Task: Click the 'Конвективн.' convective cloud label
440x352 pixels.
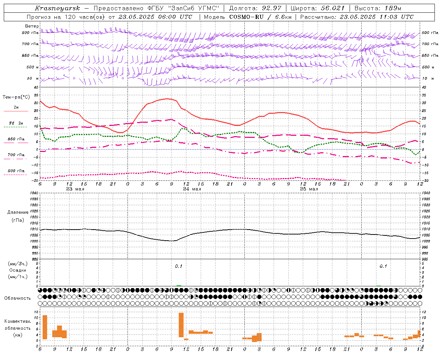Action: (x=18, y=321)
